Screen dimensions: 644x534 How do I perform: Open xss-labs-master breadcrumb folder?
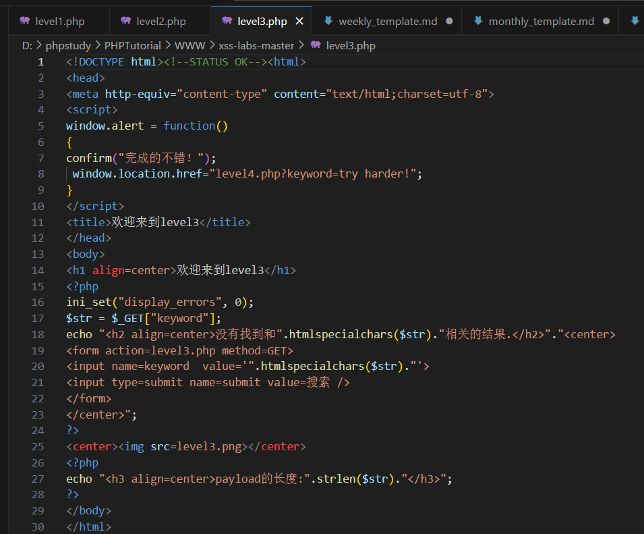(x=256, y=46)
